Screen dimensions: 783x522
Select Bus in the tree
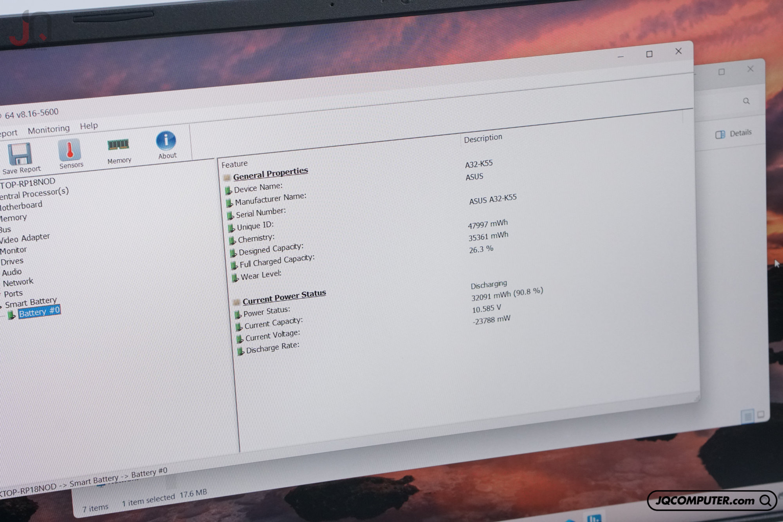click(x=5, y=229)
